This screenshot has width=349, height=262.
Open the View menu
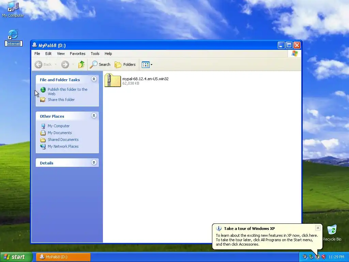61,54
